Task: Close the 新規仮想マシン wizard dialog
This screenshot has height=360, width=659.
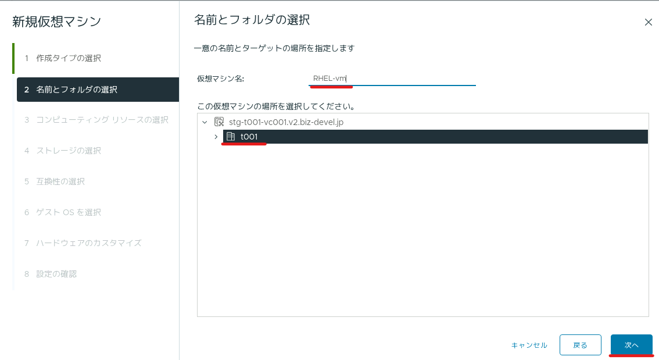Action: pos(648,22)
